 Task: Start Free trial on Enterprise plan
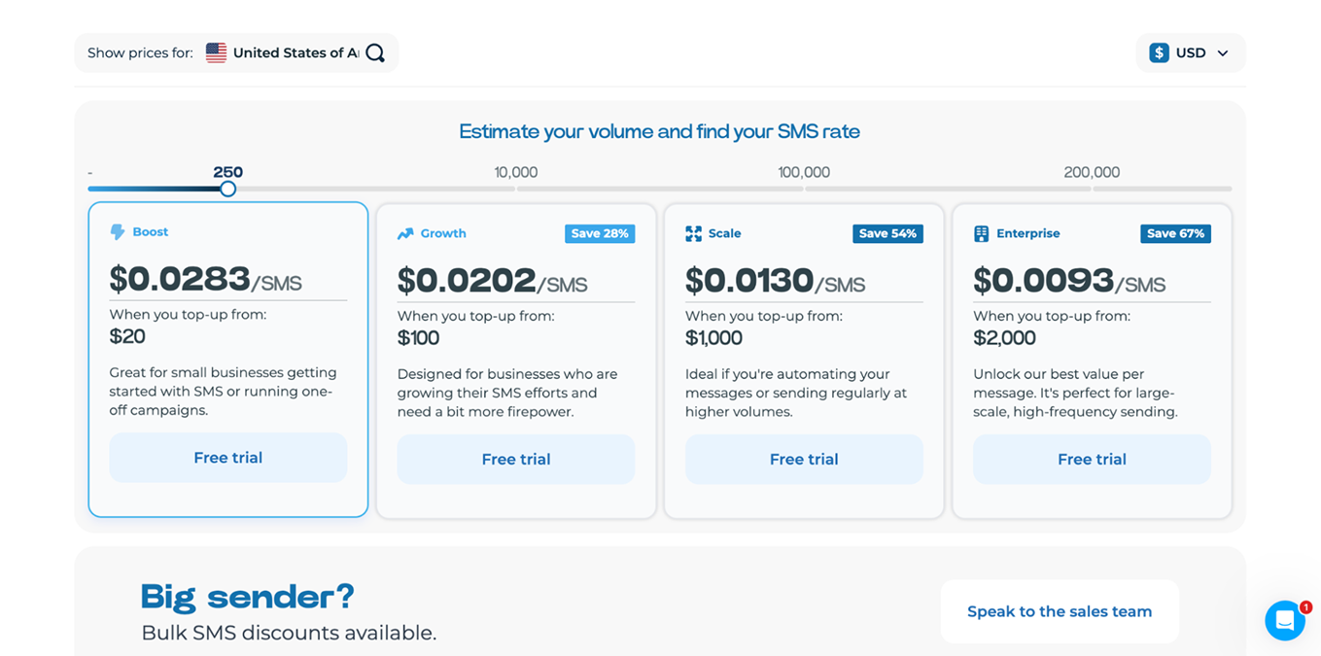point(1092,460)
